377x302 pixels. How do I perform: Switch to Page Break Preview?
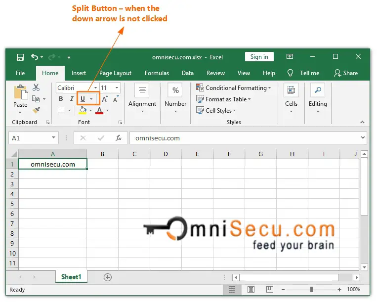point(269,290)
